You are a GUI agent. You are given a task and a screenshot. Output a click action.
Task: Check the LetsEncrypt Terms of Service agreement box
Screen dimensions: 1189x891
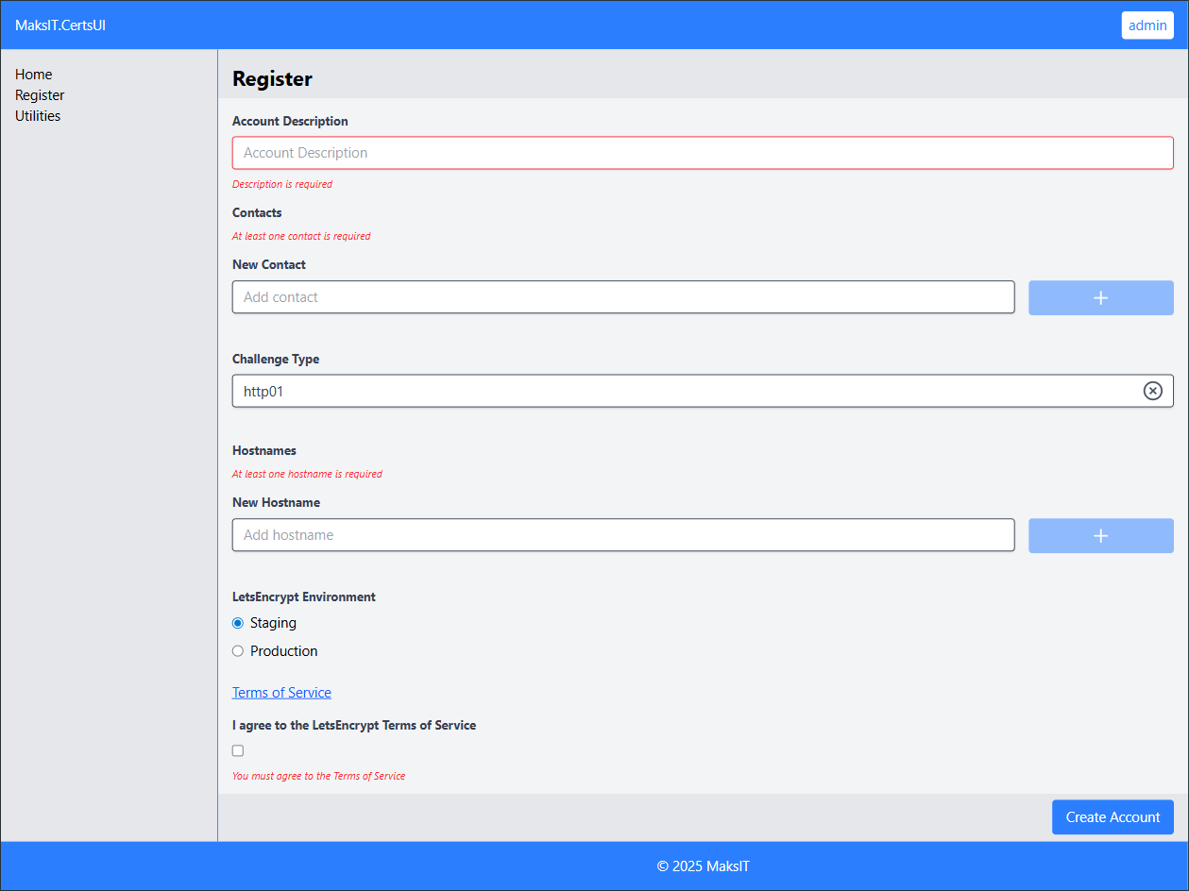tap(237, 750)
